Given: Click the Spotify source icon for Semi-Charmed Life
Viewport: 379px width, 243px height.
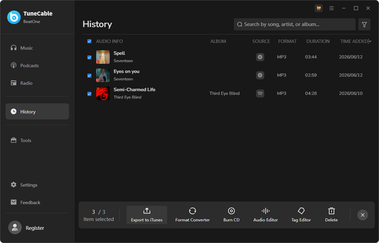Looking at the screenshot, I should click(260, 94).
